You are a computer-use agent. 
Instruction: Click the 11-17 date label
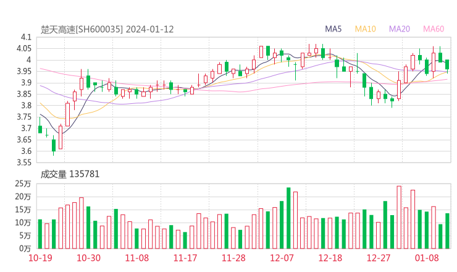pyautogui.click(x=185, y=258)
